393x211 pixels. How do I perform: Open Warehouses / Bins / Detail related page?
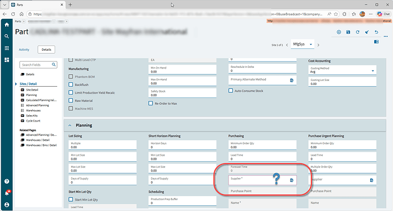42,145
